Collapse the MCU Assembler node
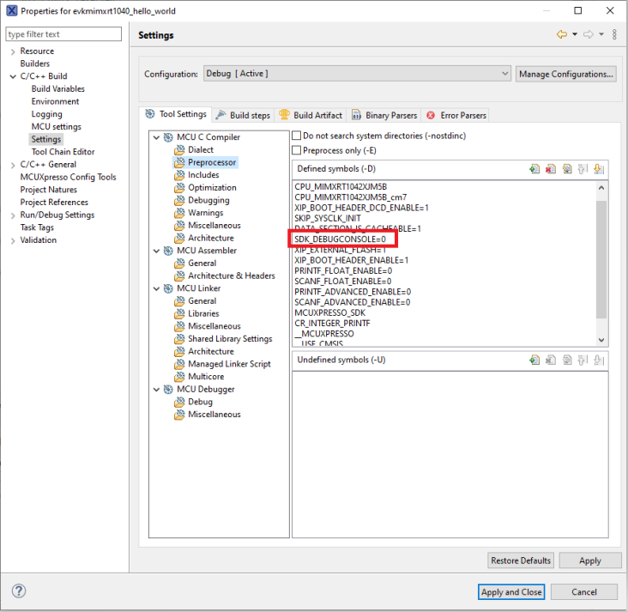 tap(157, 251)
